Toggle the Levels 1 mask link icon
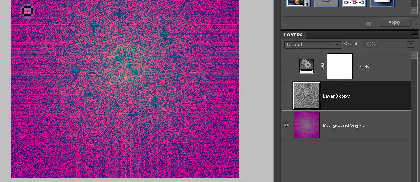Image resolution: width=420 pixels, height=182 pixels. [x=323, y=66]
